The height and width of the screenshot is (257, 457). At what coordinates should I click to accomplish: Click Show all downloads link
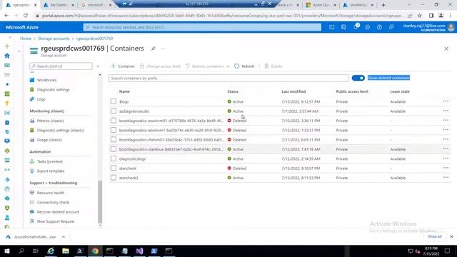pos(435,236)
